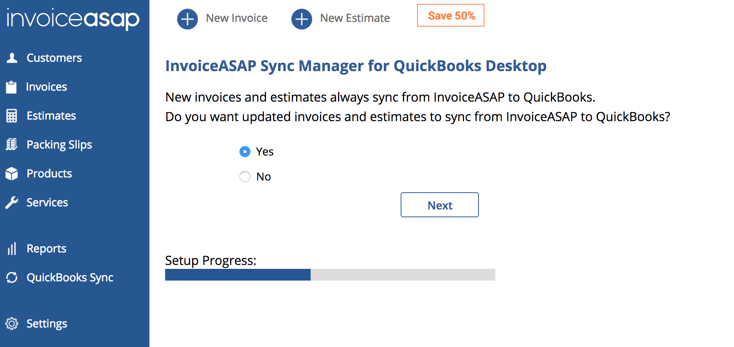Viewport: 734px width, 347px height.
Task: Click the Next button
Action: point(440,205)
